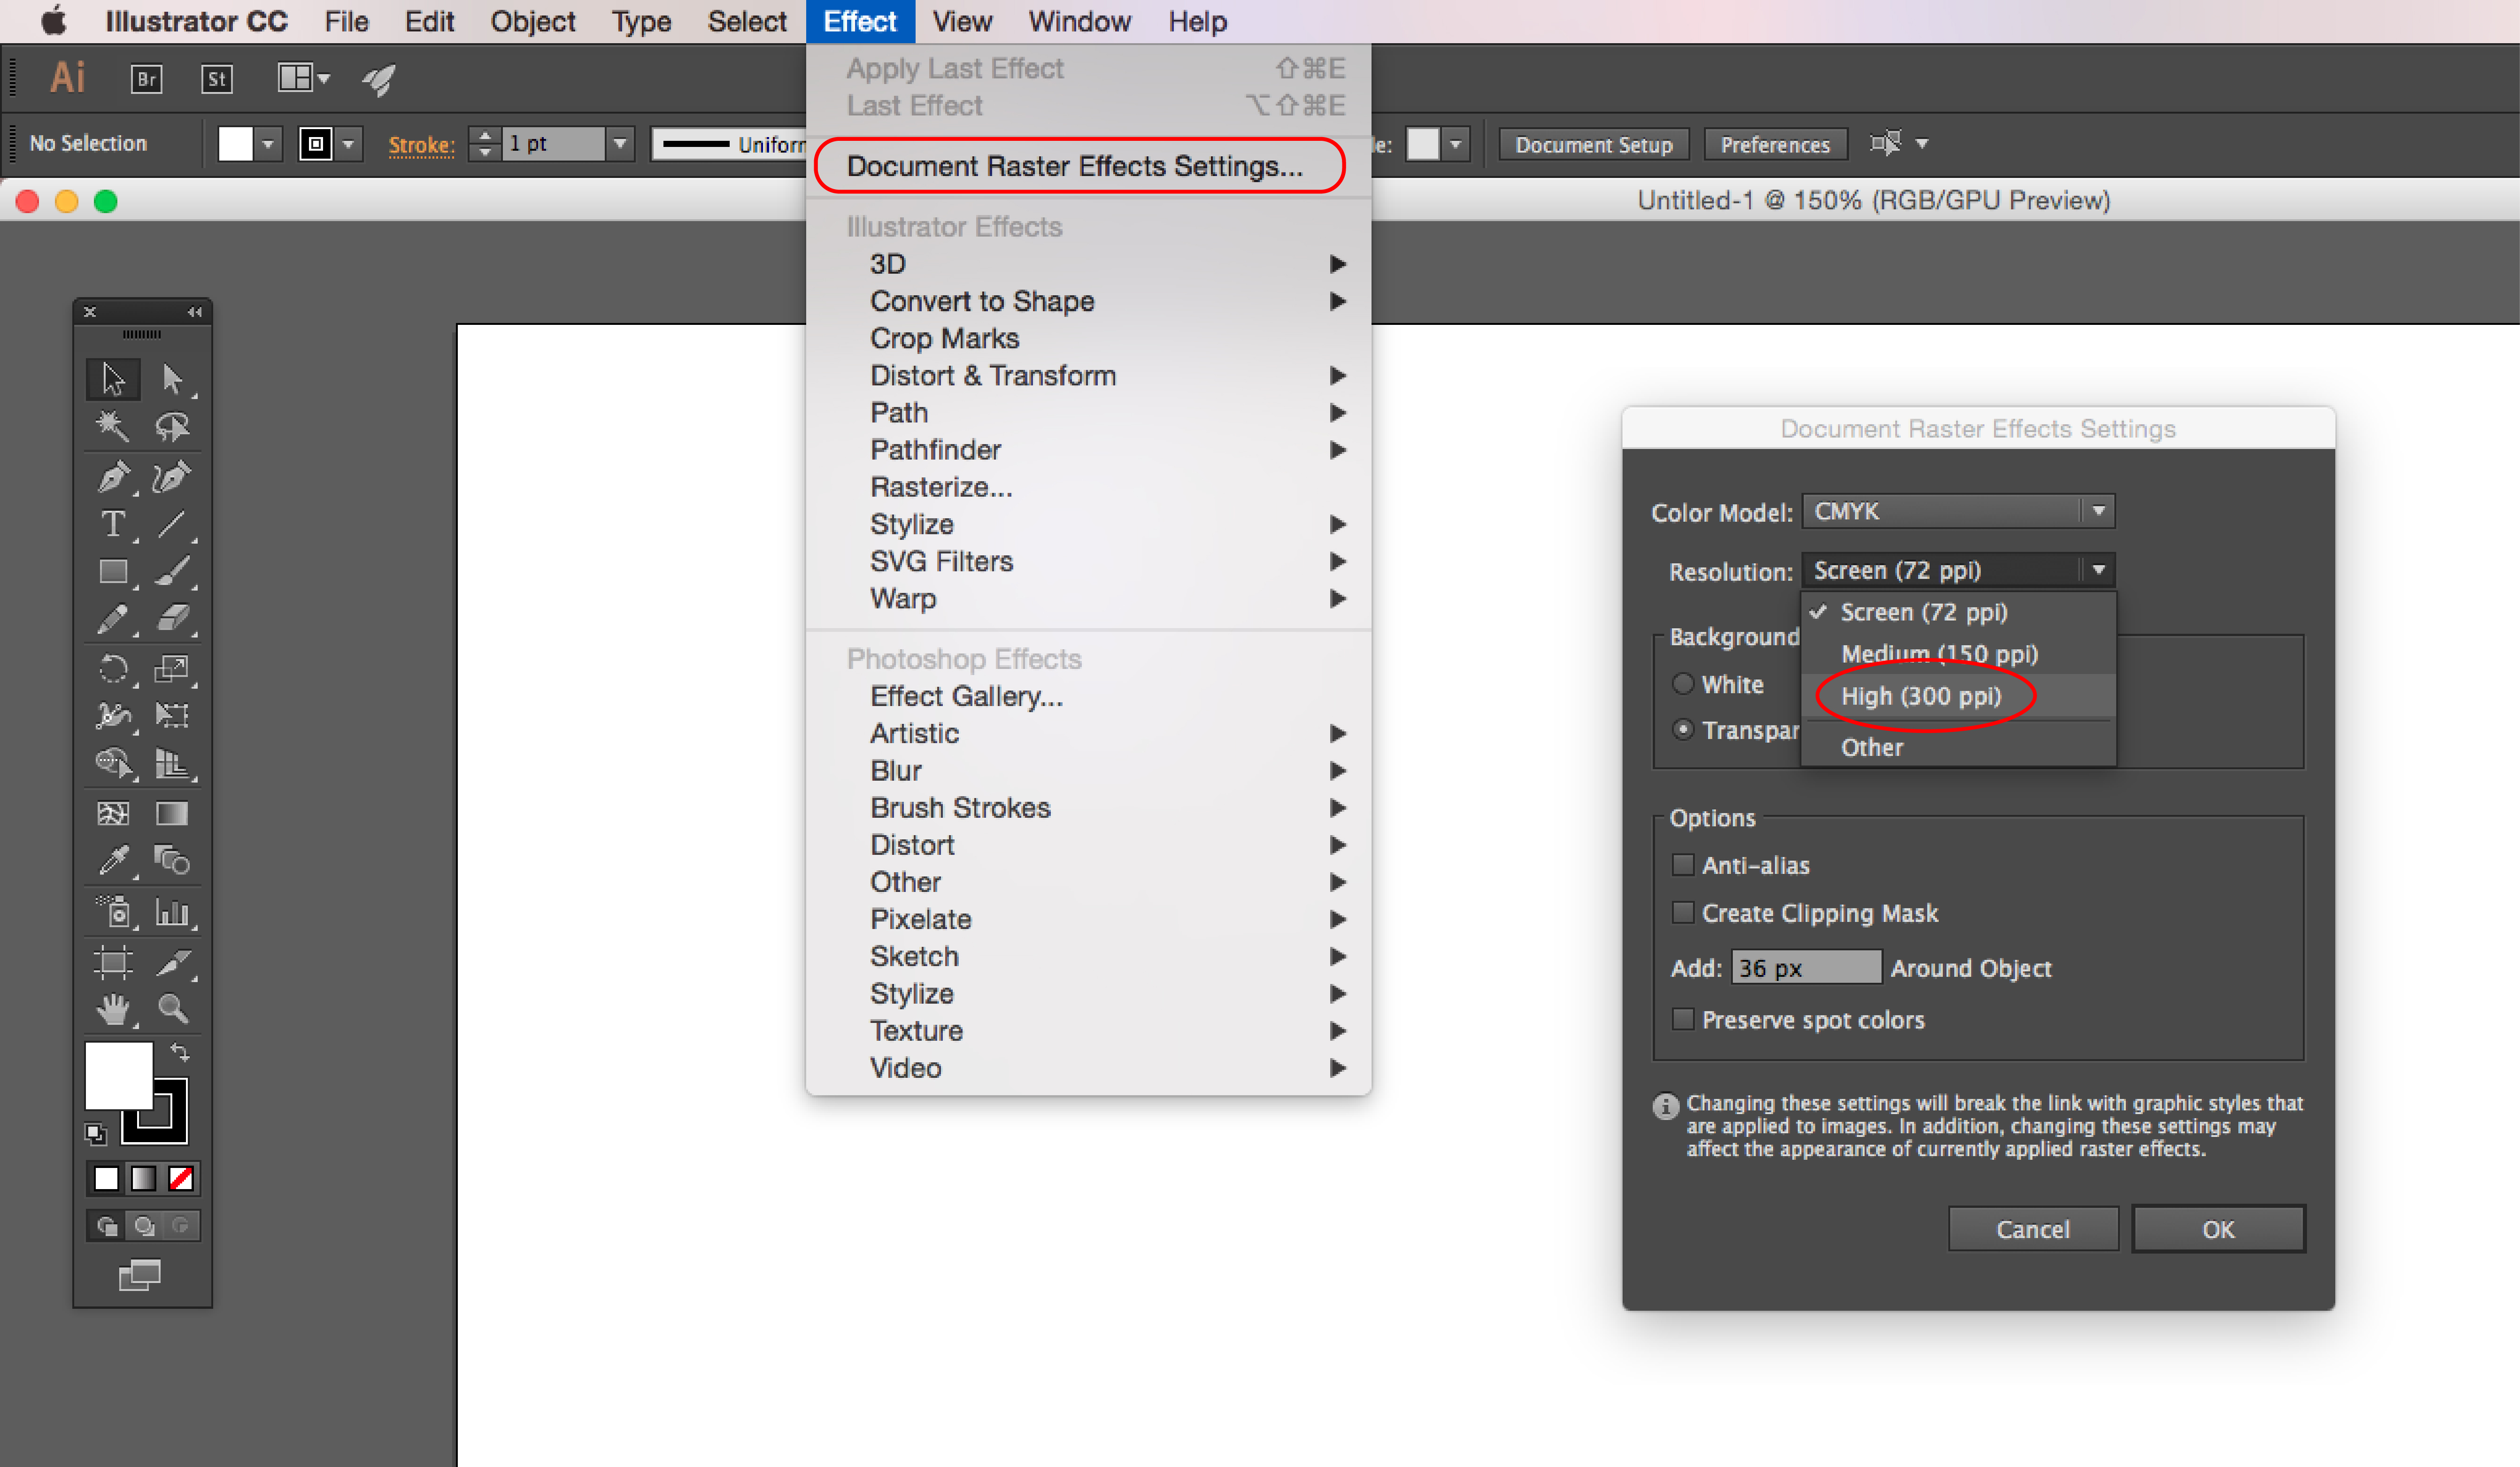The image size is (2520, 1467).
Task: Select the Rectangle tool
Action: (x=113, y=571)
